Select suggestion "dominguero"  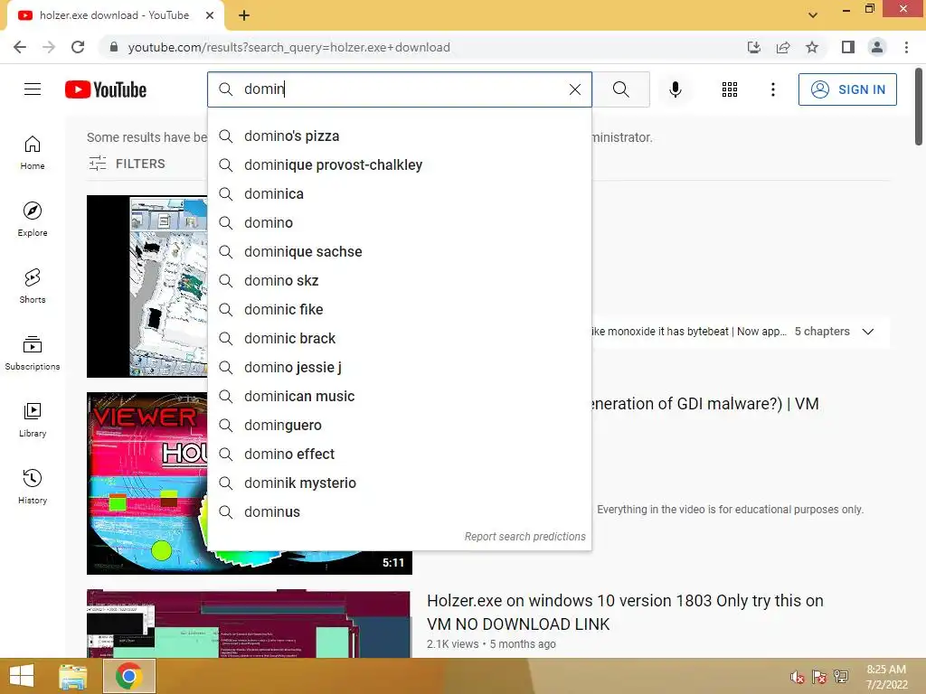click(x=400, y=425)
